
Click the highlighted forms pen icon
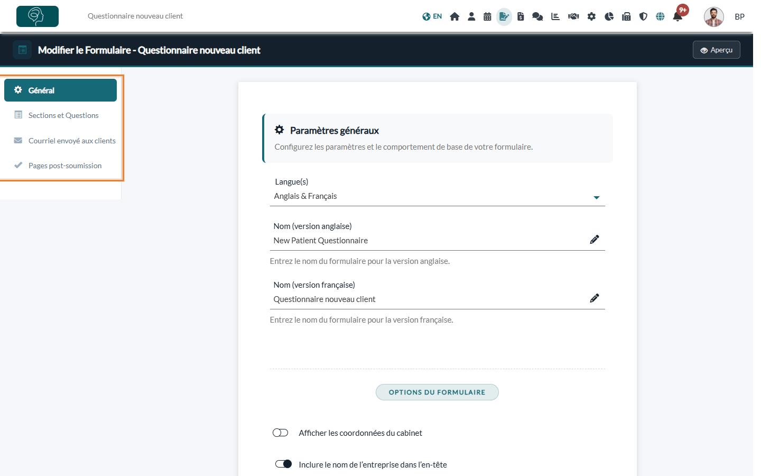coord(504,16)
